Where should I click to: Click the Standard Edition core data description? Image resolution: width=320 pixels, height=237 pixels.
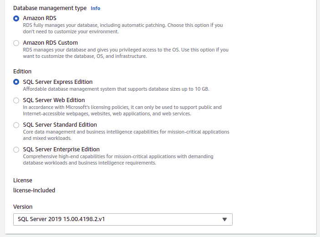(x=126, y=135)
